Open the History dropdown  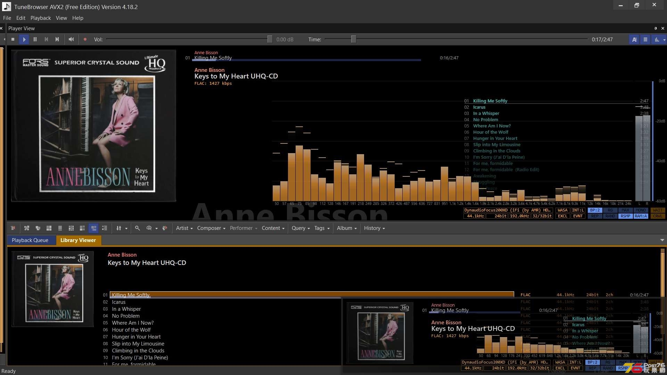pos(374,228)
